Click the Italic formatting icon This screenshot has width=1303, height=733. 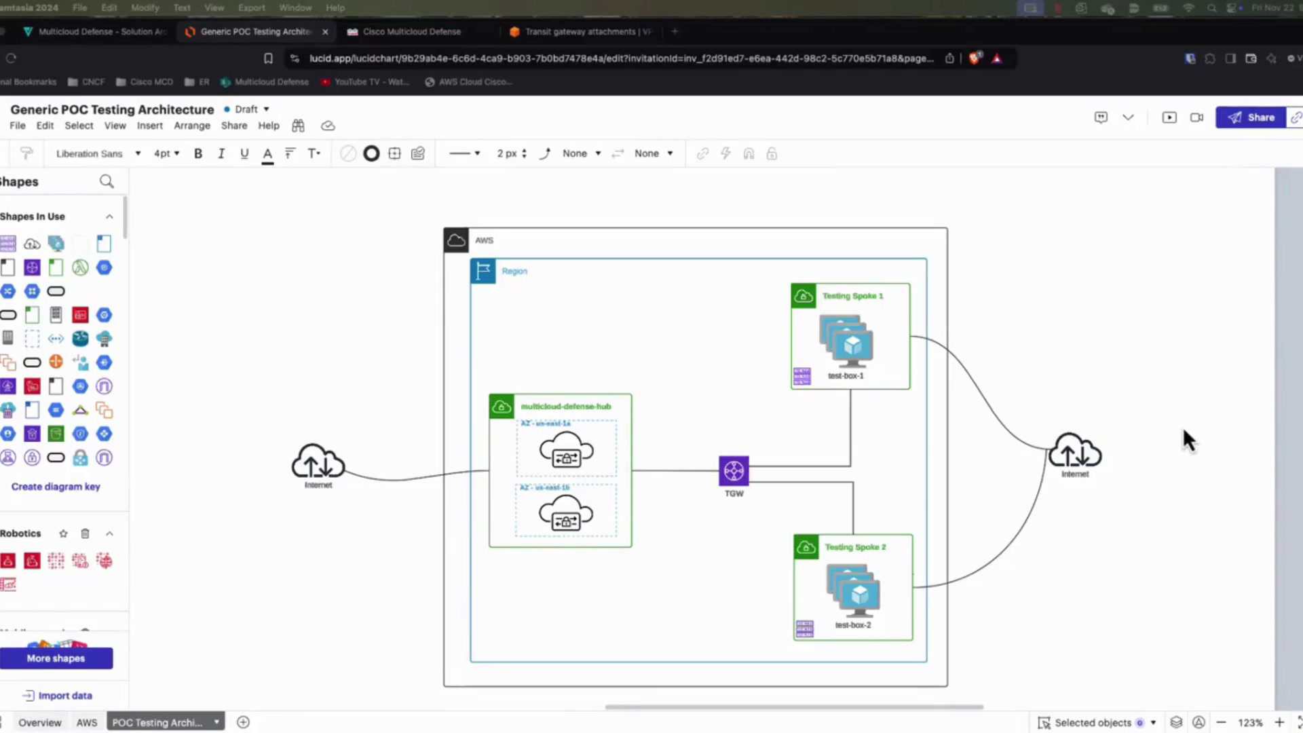[x=221, y=153]
